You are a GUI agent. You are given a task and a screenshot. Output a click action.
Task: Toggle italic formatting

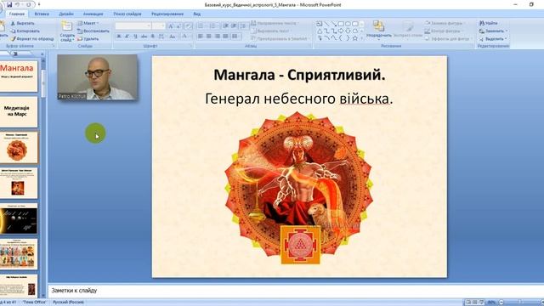(x=127, y=36)
